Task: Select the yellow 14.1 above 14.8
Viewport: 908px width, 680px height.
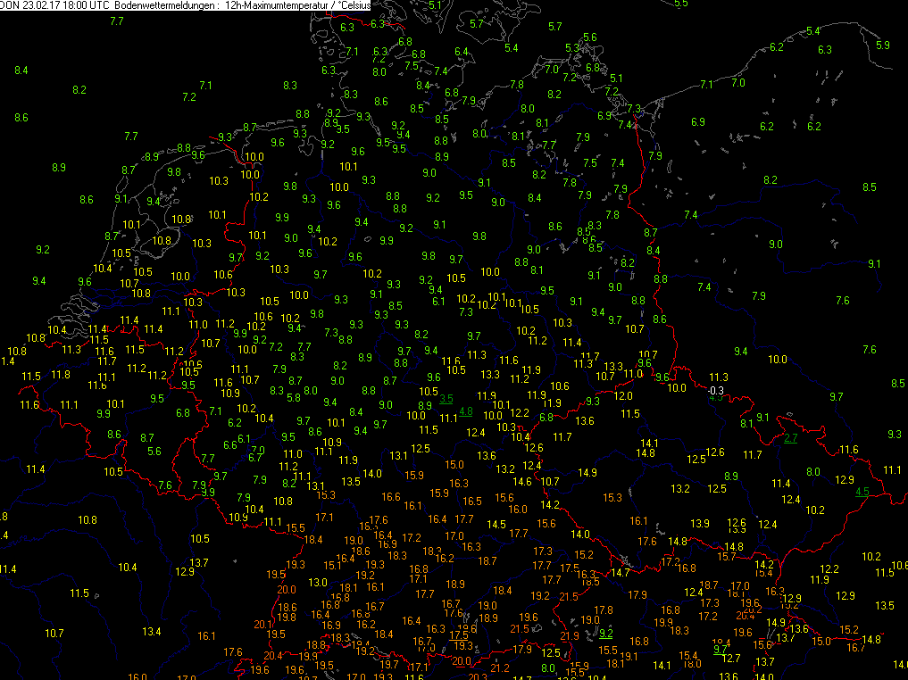Action: pyautogui.click(x=649, y=444)
